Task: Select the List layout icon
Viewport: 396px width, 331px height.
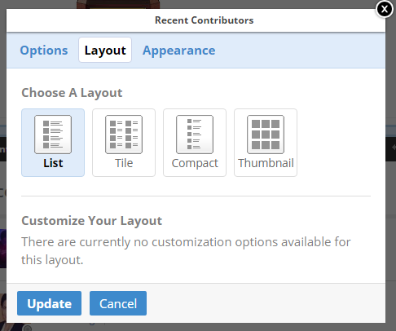Action: click(53, 135)
